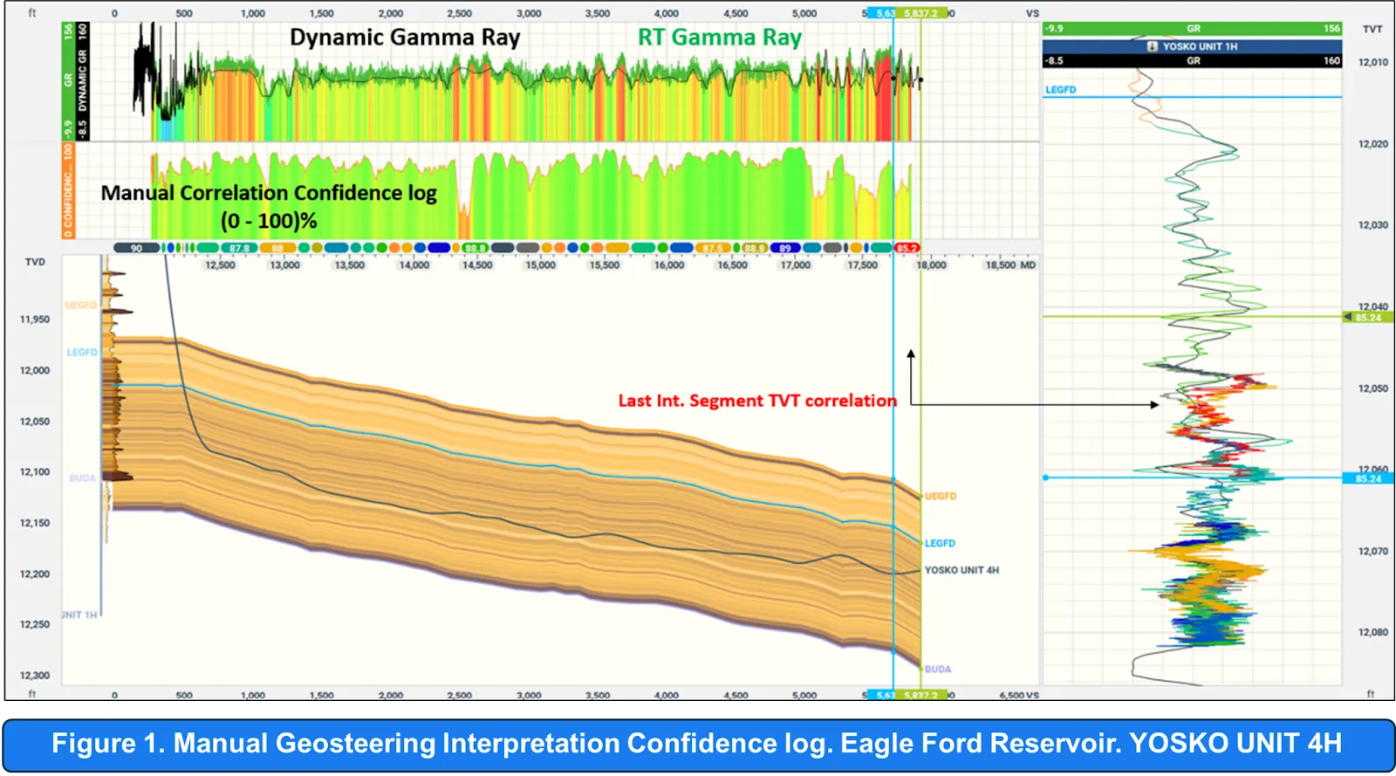Click the blue 89 segment pill
This screenshot has width=1396, height=776.
tap(784, 248)
